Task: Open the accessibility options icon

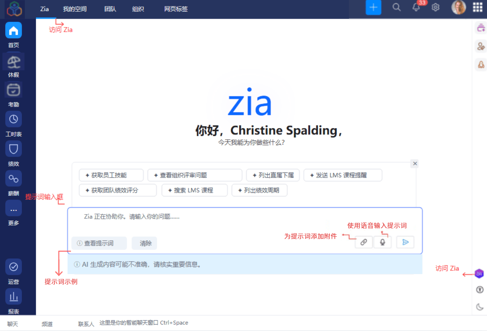Action: 480,290
